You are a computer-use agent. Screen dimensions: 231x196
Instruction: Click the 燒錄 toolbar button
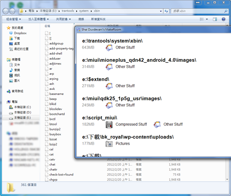[x=81, y=19]
